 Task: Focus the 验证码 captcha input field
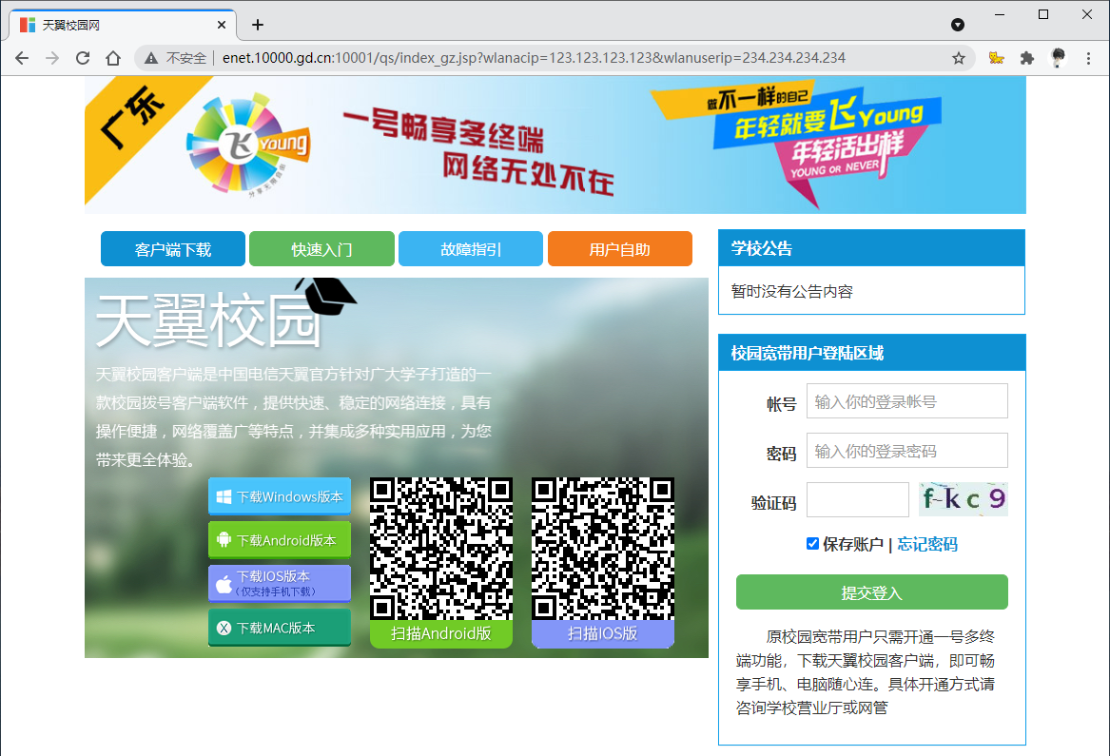857,500
